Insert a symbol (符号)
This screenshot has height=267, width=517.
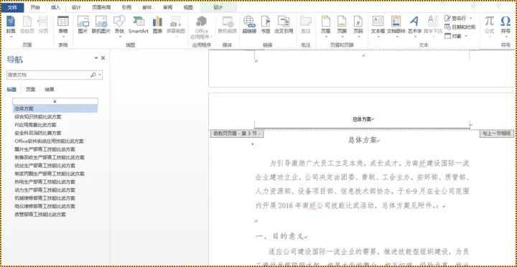point(506,26)
